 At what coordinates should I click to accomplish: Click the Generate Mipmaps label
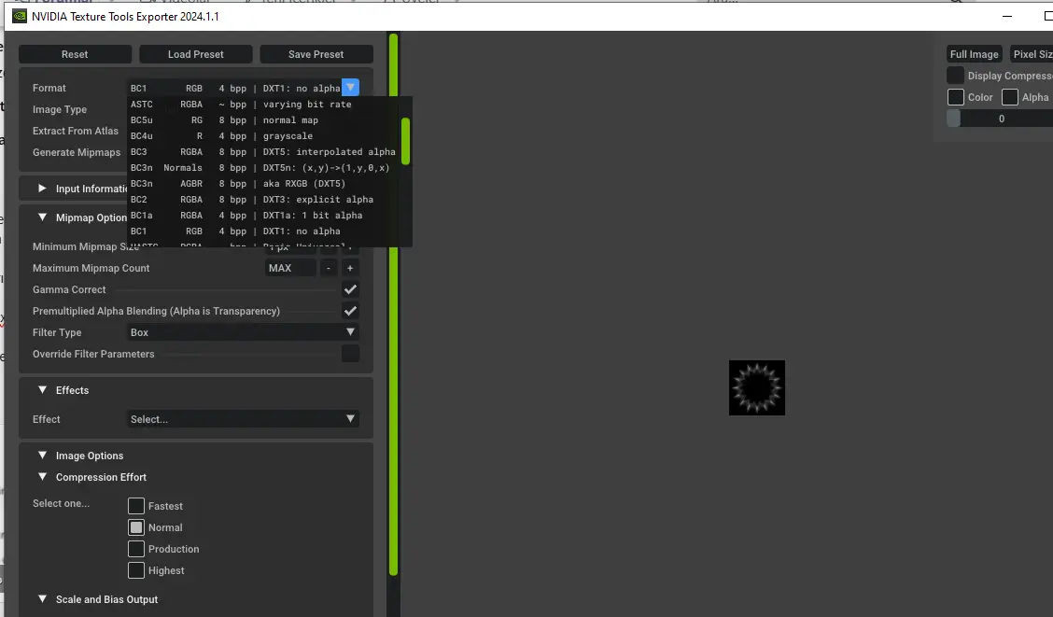pyautogui.click(x=77, y=152)
